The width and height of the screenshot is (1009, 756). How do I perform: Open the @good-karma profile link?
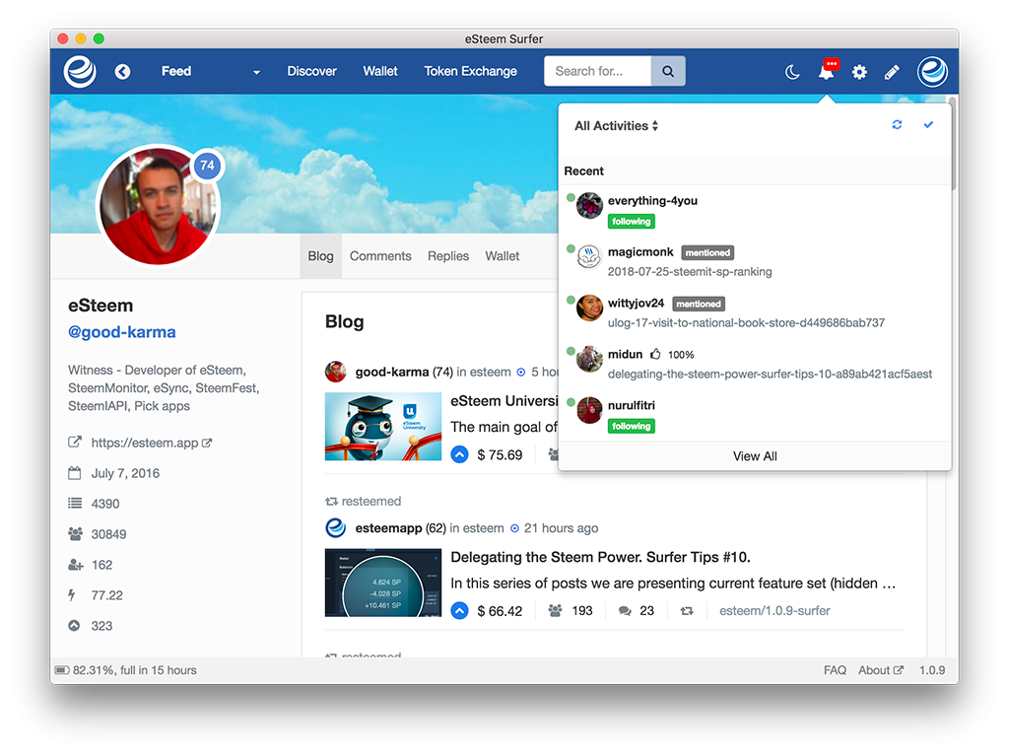(121, 331)
